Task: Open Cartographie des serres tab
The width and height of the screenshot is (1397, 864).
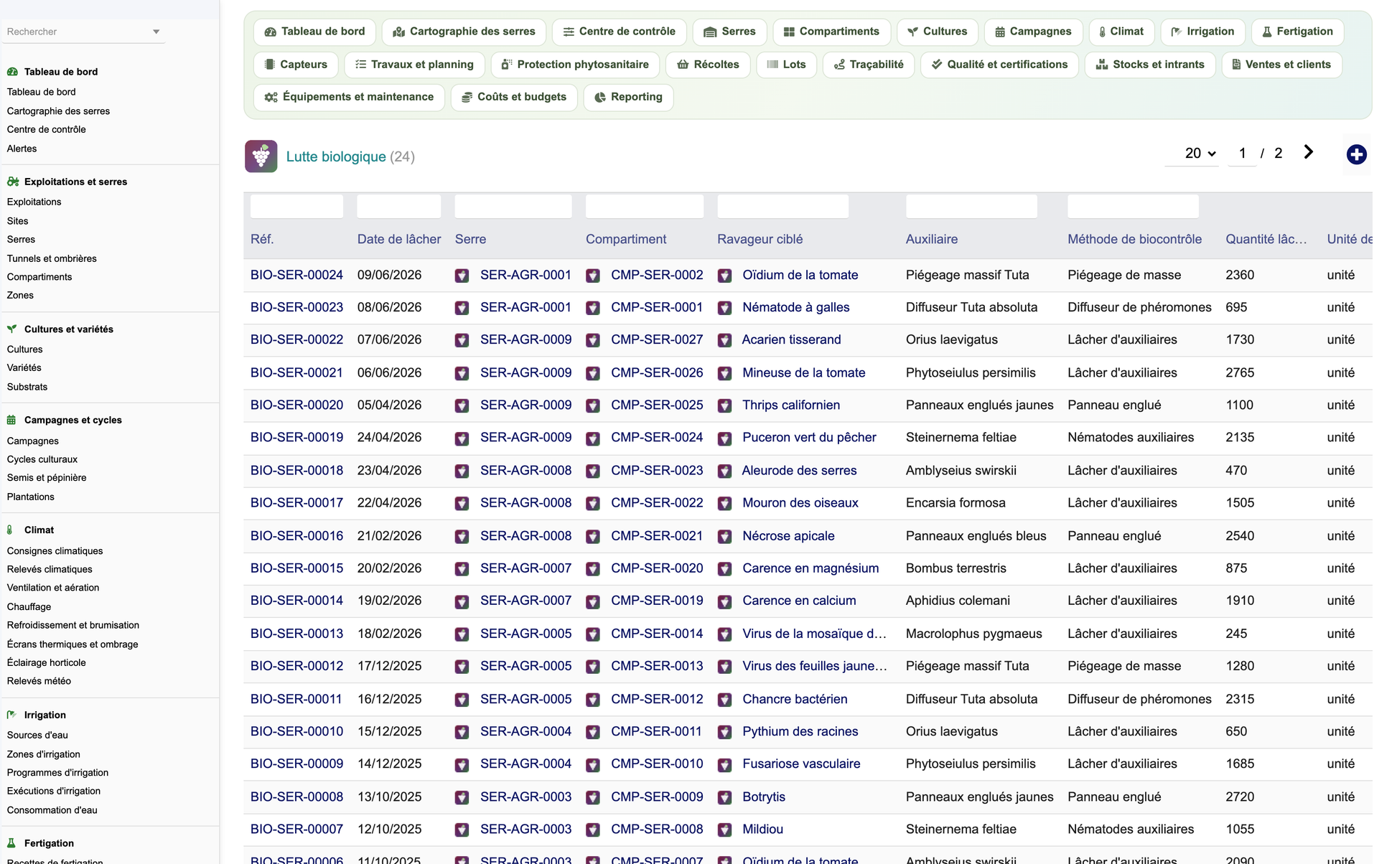Action: [x=464, y=32]
